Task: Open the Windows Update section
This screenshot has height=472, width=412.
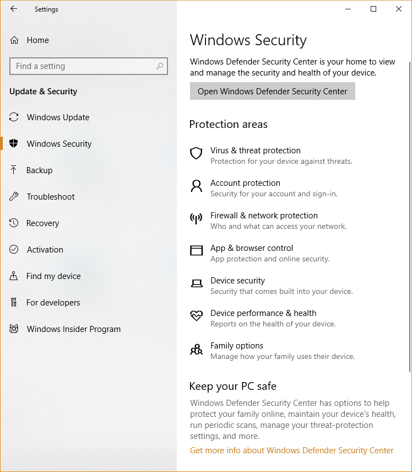Action: (58, 117)
